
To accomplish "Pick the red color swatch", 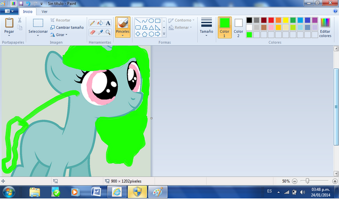I will coord(271,20).
